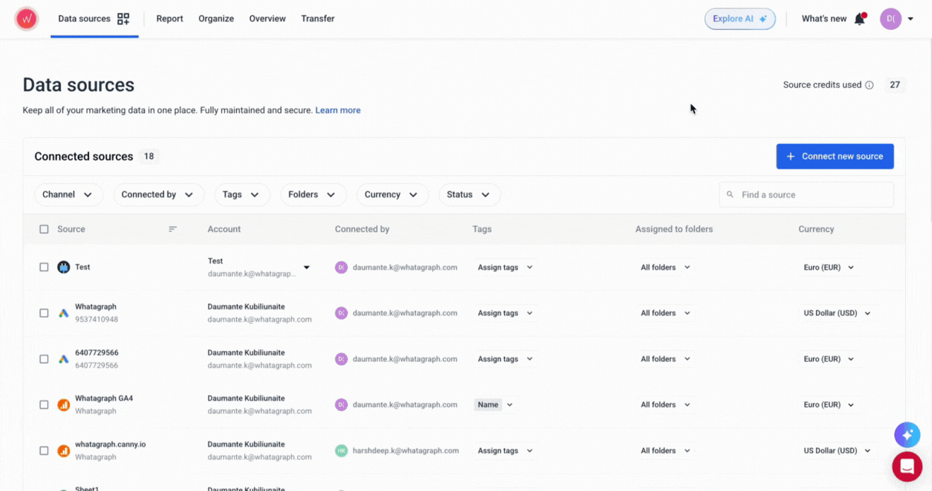Focus the Find a source search field
This screenshot has height=491, width=932.
[x=806, y=194]
